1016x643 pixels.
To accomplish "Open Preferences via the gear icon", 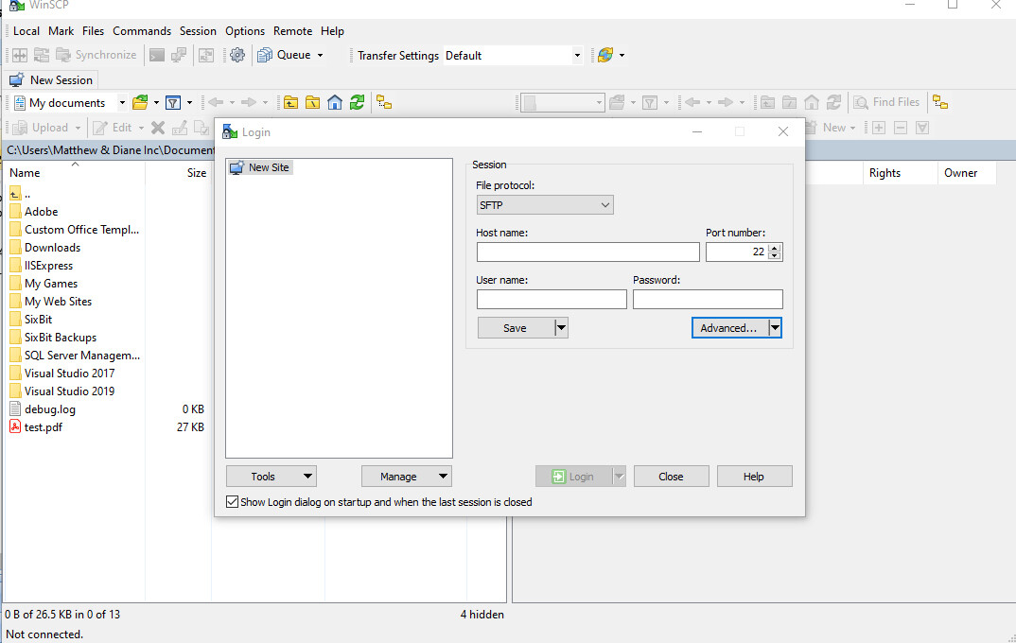I will pos(237,55).
